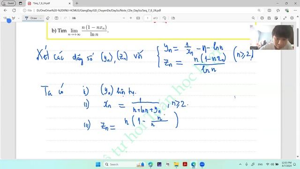Open Microsoft Edge from taskbar

point(194,164)
